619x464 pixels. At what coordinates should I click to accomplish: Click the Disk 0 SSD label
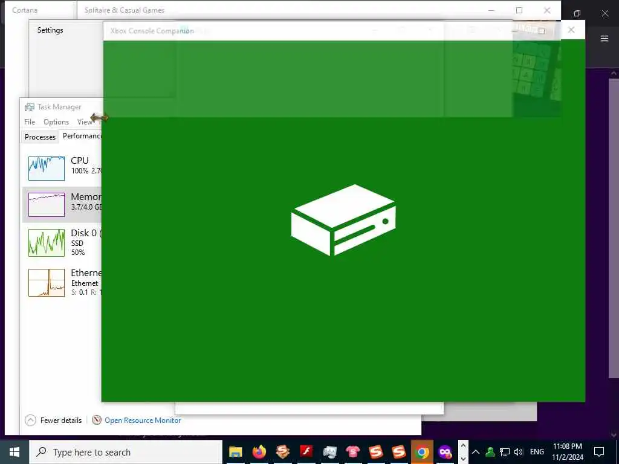pyautogui.click(x=77, y=243)
